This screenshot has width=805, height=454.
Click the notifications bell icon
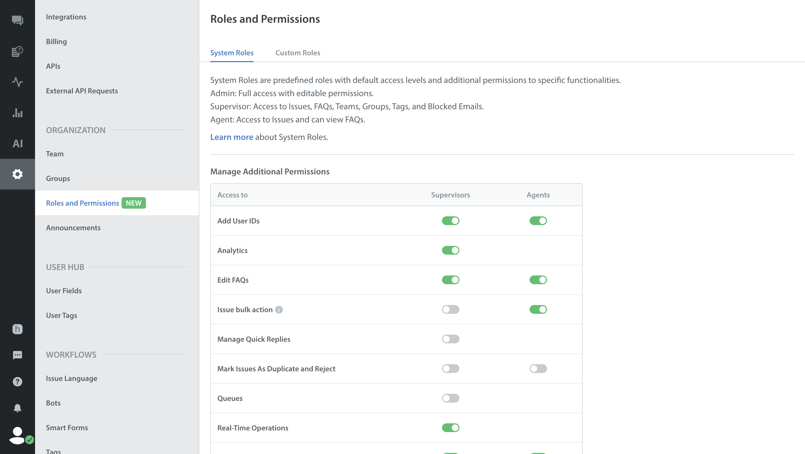pyautogui.click(x=18, y=408)
